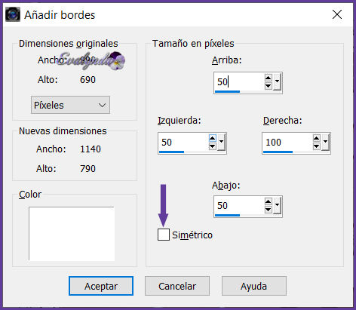Pick the white border Color swatch

click(72, 234)
